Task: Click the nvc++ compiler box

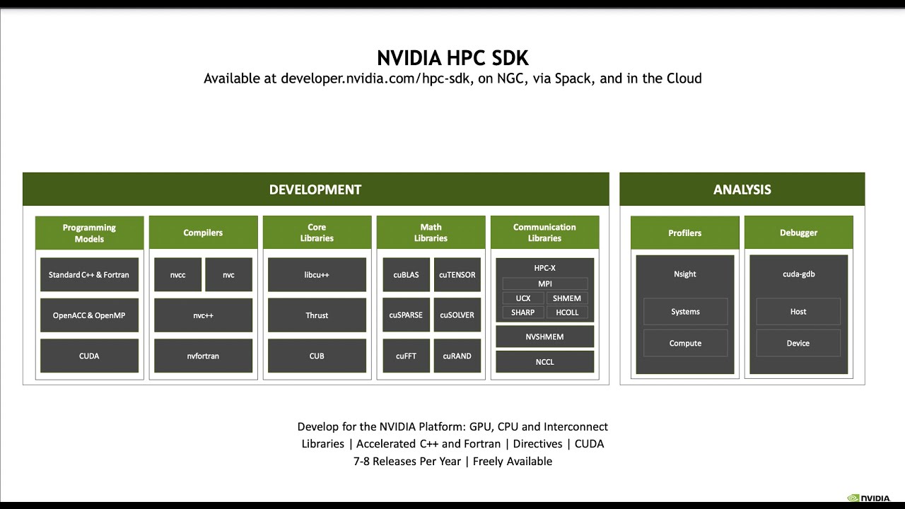Action: 203,315
